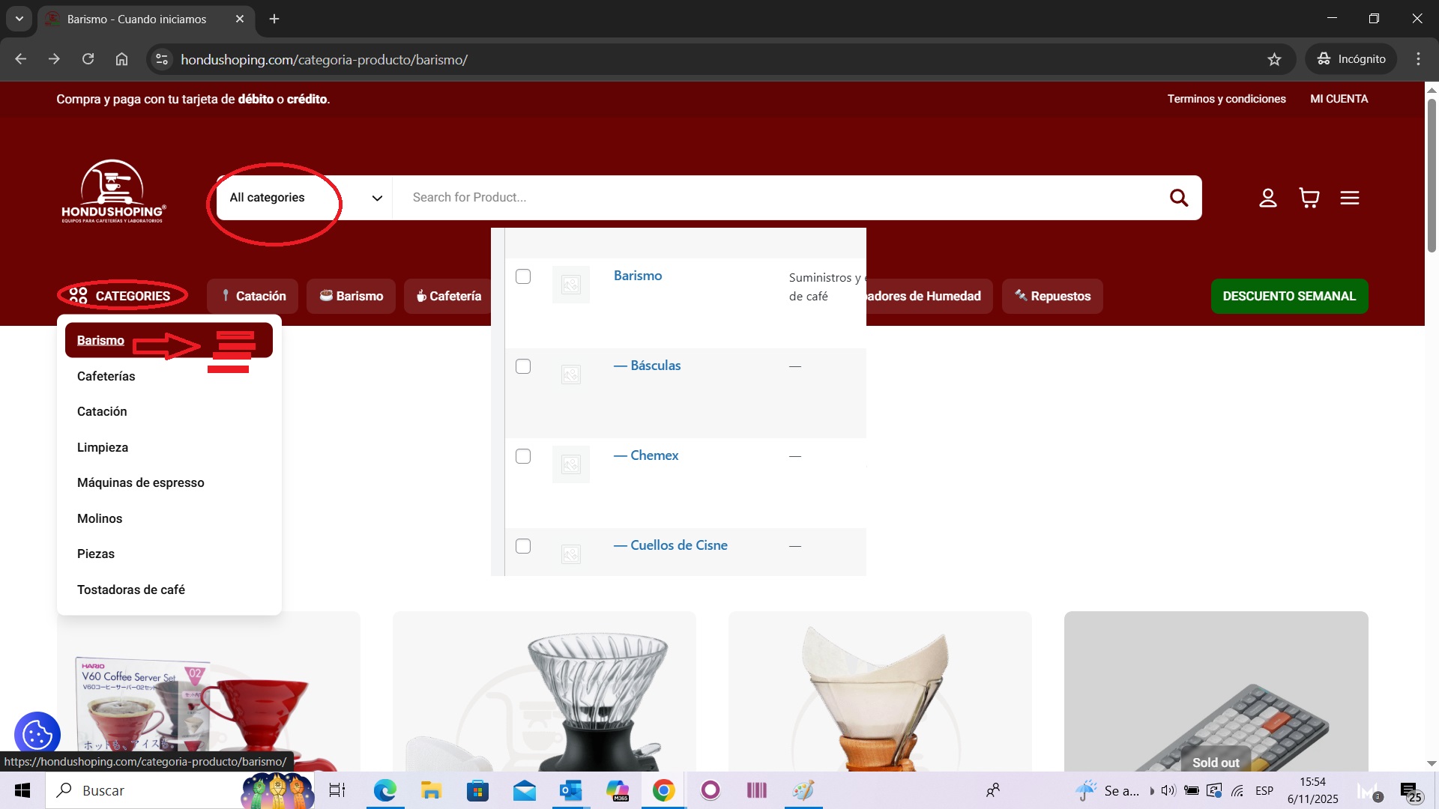The height and width of the screenshot is (809, 1439).
Task: Open tab search dropdown arrow
Action: click(19, 19)
